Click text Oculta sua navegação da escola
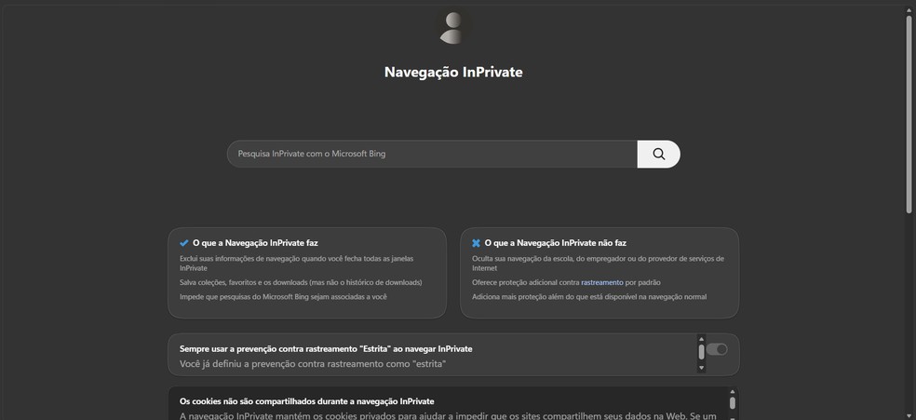This screenshot has width=916, height=420. (598, 264)
